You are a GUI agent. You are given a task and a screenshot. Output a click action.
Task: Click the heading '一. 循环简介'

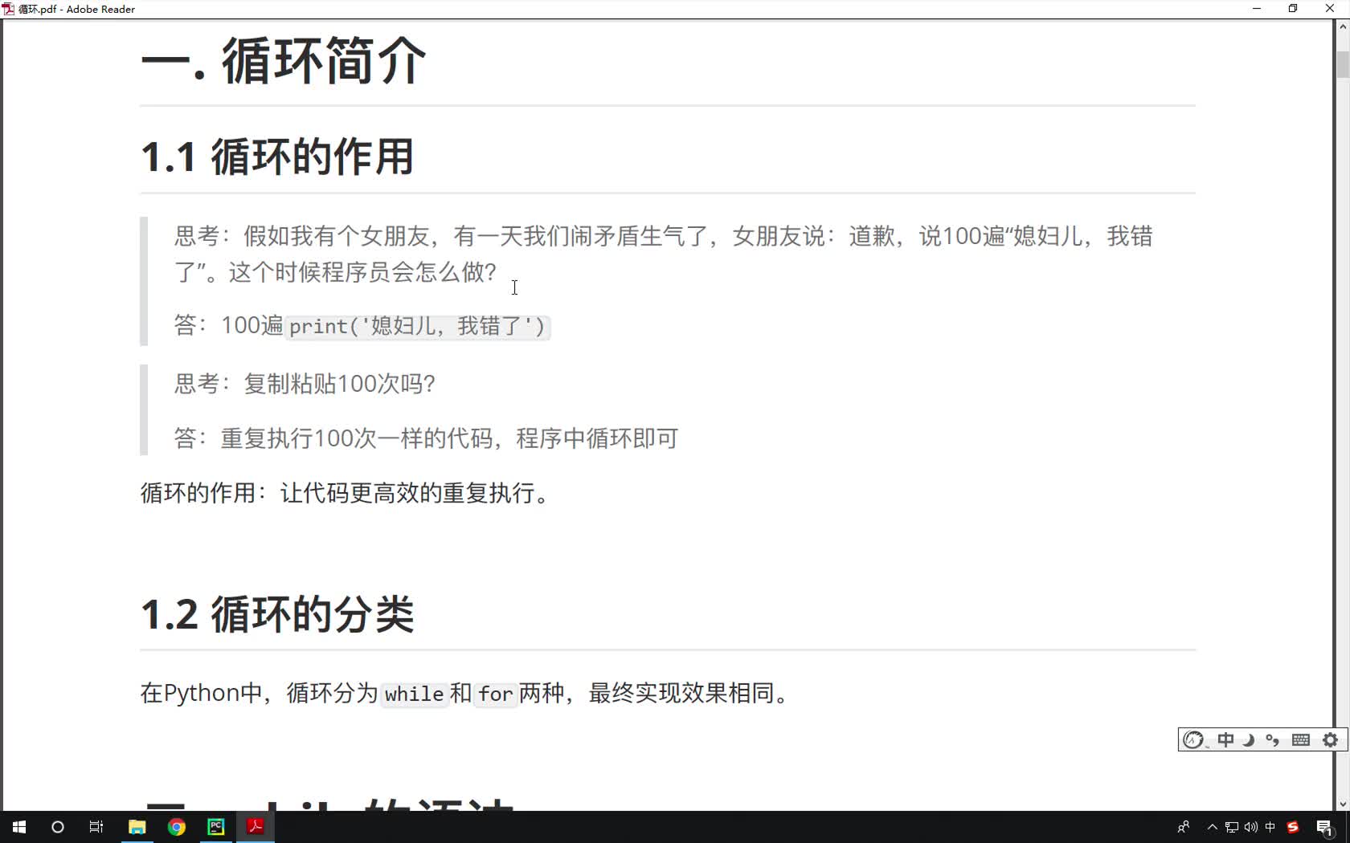point(284,61)
